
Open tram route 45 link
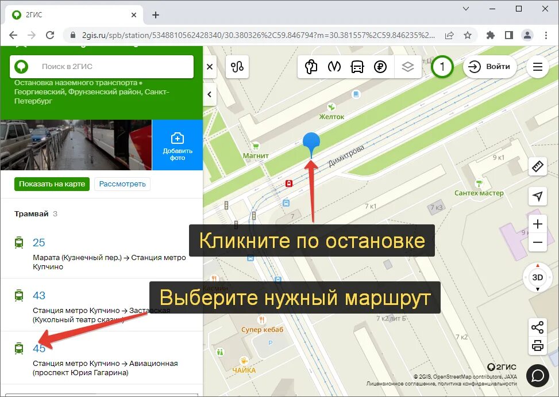click(39, 348)
